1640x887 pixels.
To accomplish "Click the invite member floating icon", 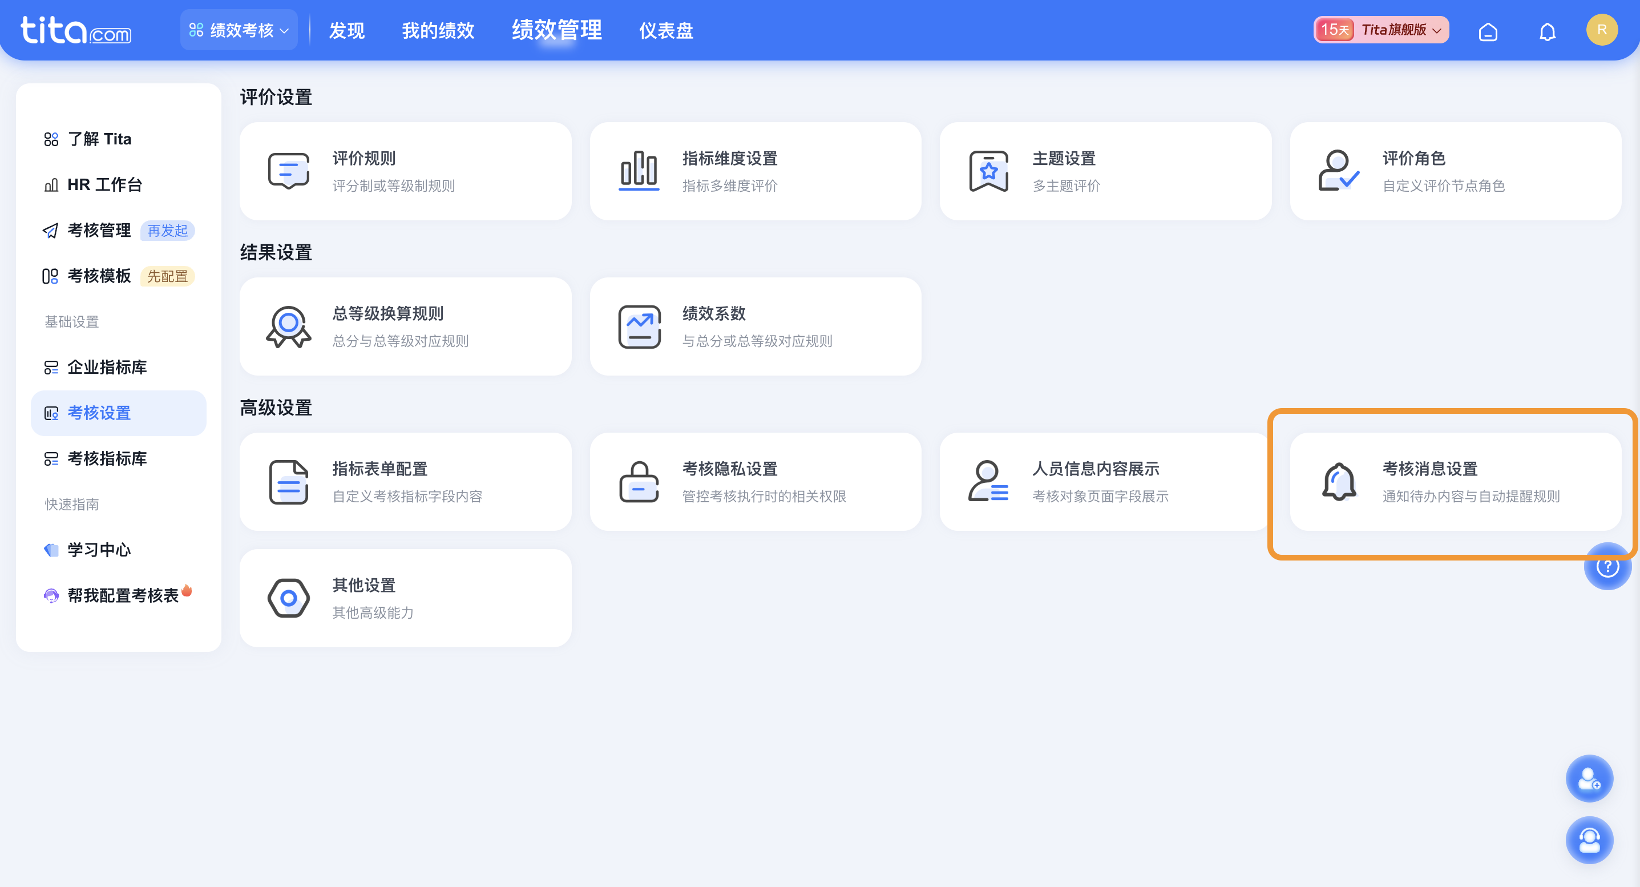I will coord(1590,778).
